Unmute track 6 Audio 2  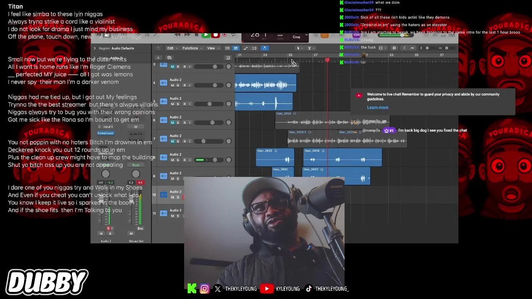tap(172, 123)
